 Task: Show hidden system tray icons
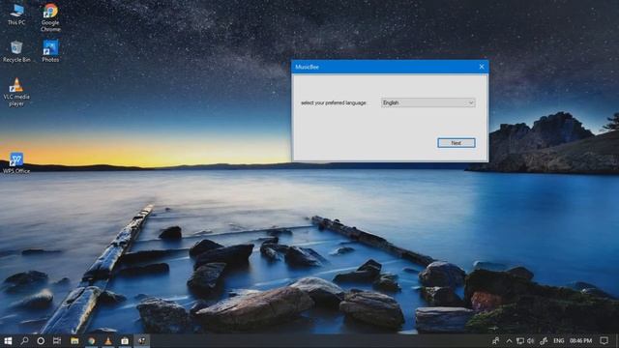510,340
